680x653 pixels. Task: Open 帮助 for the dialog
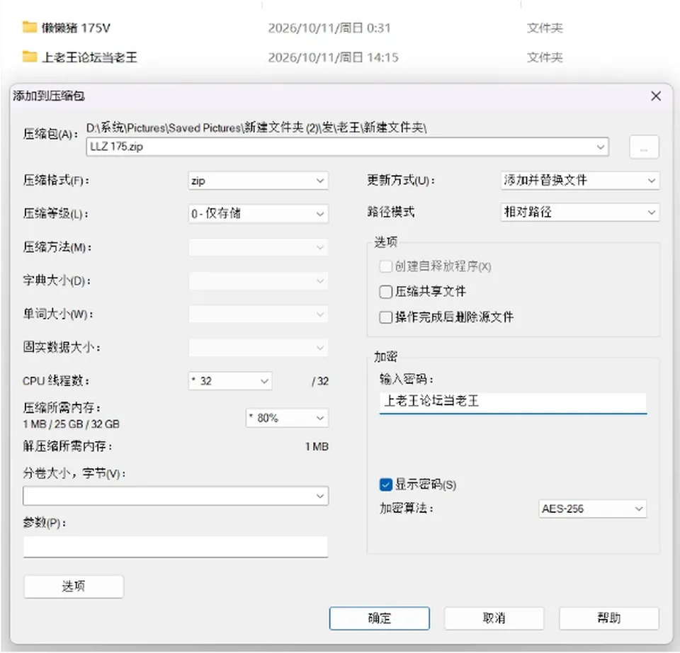tap(609, 618)
